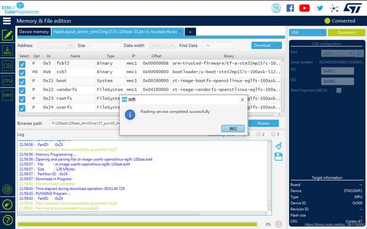The height and width of the screenshot is (229, 367).
Task: Close the message dialog with X
Action: tap(242, 100)
